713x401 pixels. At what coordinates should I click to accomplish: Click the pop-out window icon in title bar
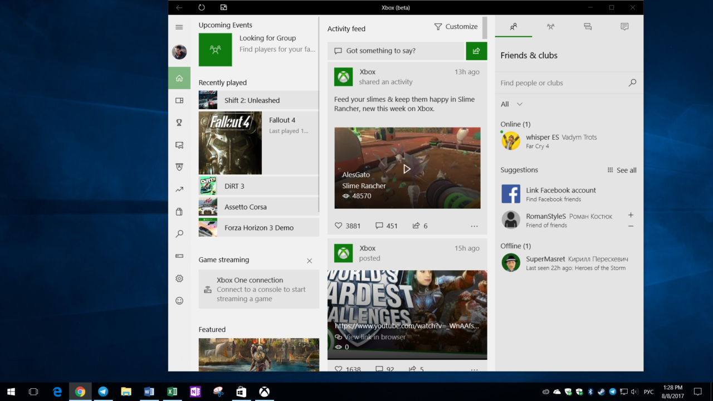223,7
